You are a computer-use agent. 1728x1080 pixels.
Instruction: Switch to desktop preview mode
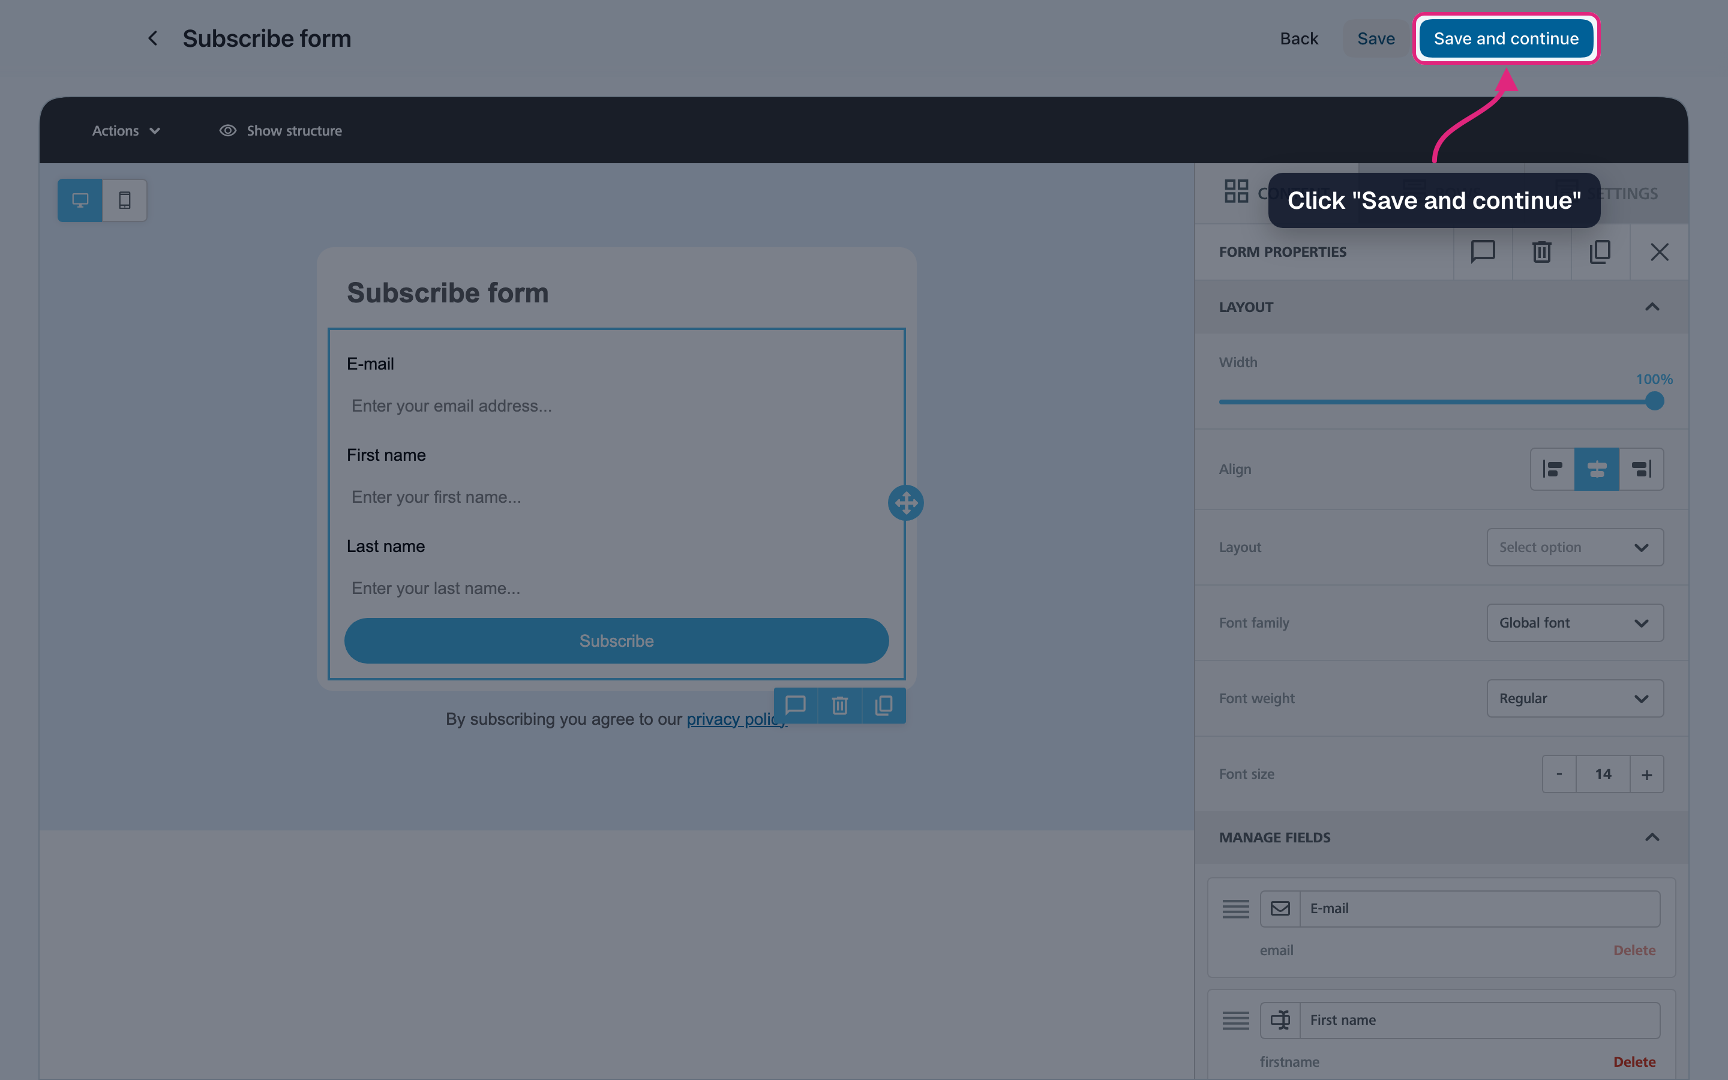click(80, 200)
